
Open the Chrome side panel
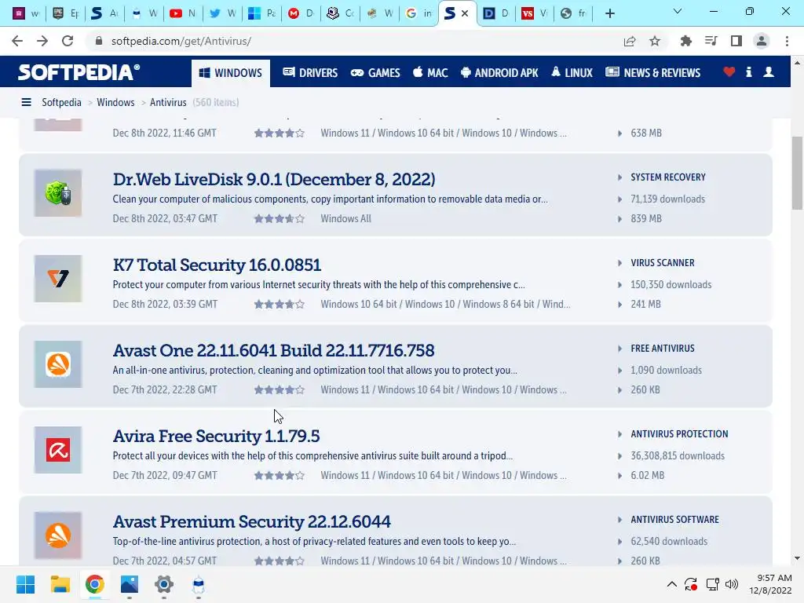coord(736,41)
